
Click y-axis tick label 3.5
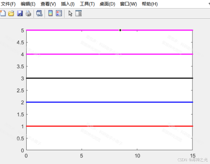(x=20, y=66)
